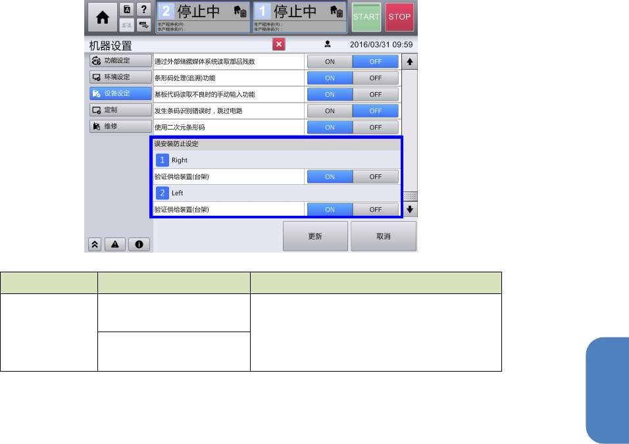The height and width of the screenshot is (444, 629).
Task: Turn OFF 验证供给装置(台架) for Right
Action: (376, 177)
